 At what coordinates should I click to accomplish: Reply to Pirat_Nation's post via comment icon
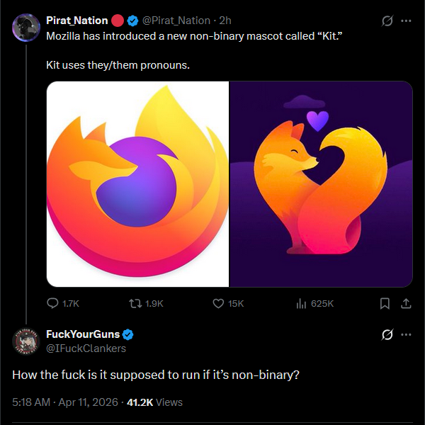tap(53, 303)
